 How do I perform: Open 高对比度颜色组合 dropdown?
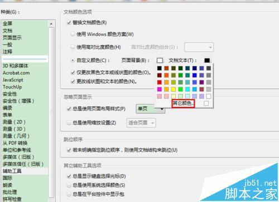click(x=199, y=47)
